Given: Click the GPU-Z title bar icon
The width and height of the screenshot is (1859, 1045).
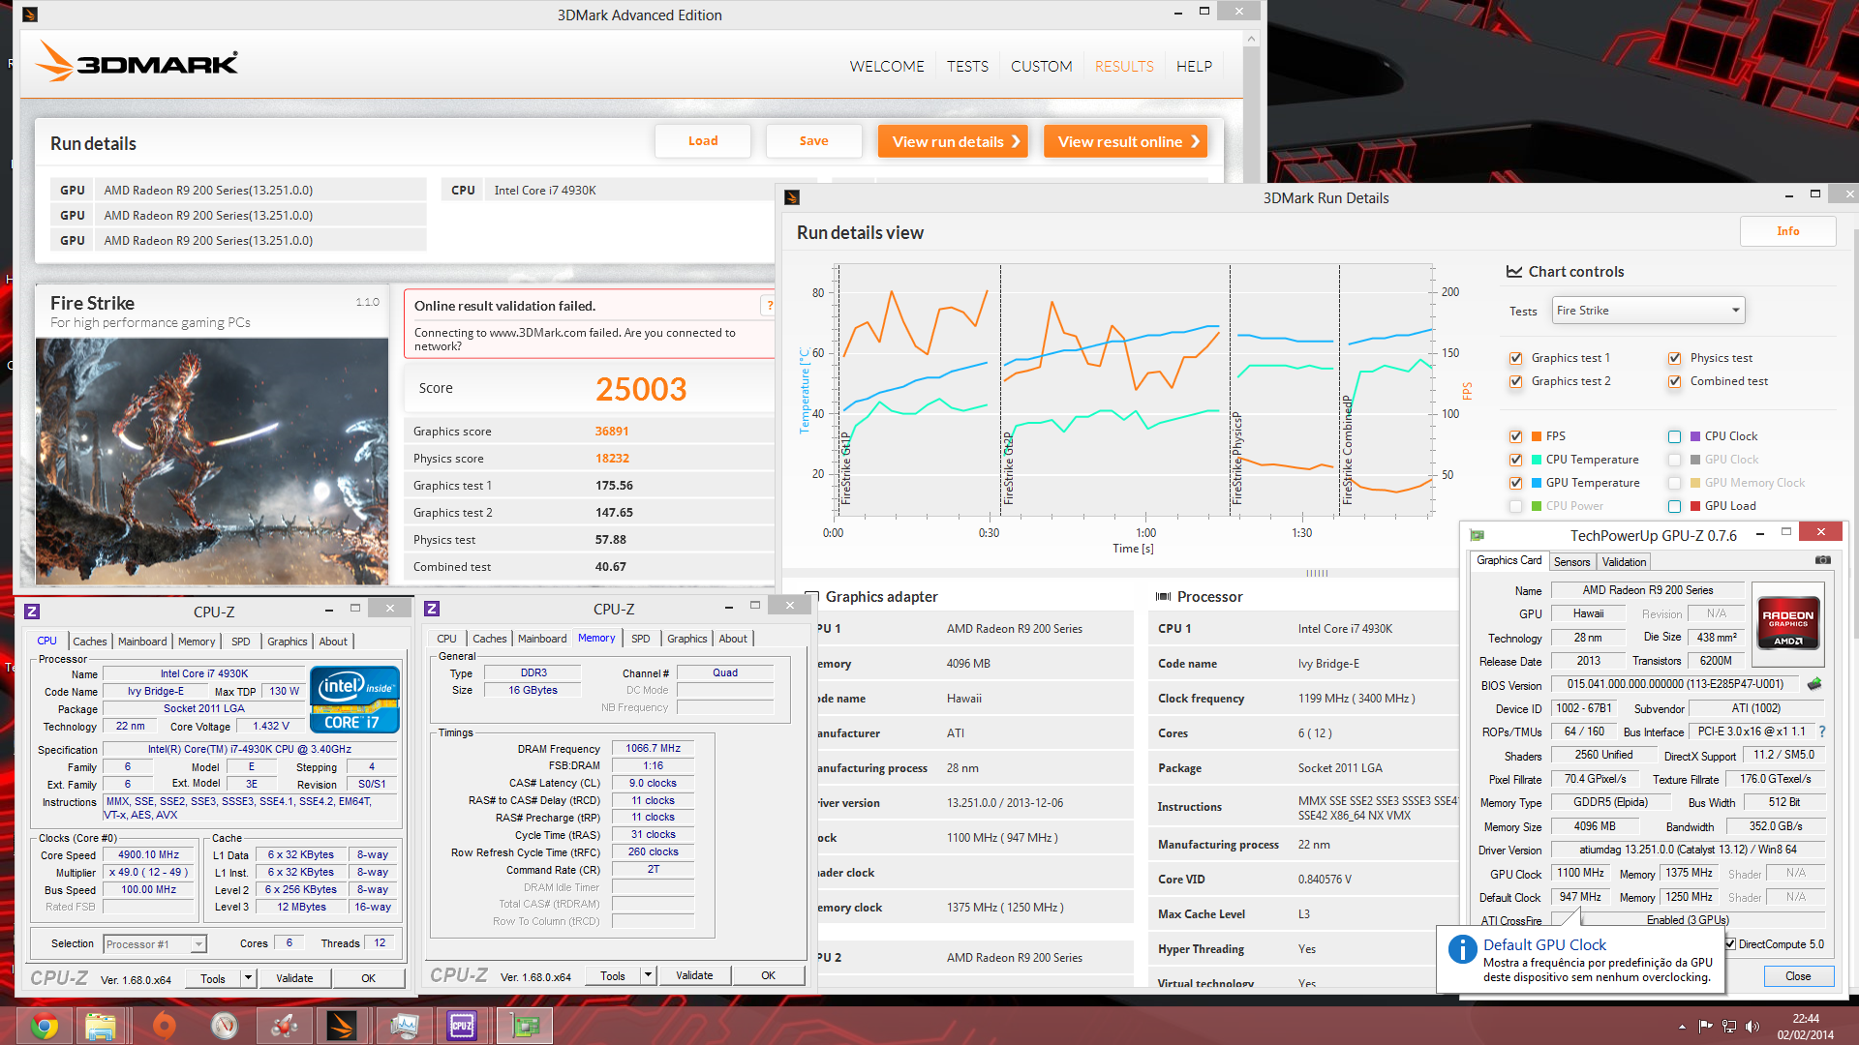Looking at the screenshot, I should coord(1477,535).
